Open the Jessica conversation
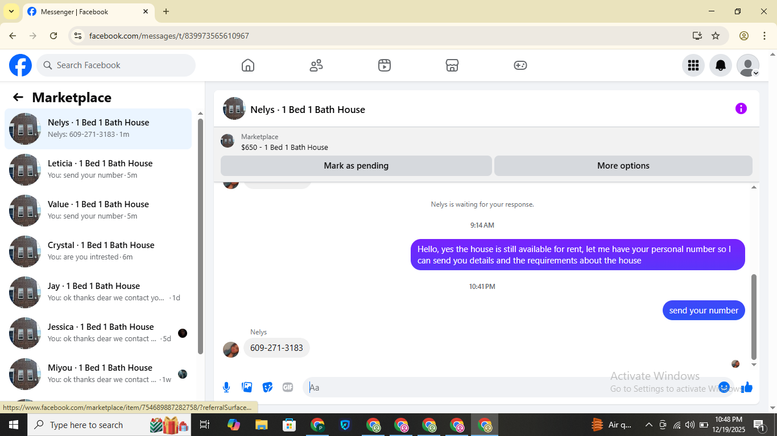The height and width of the screenshot is (436, 777). tap(98, 333)
